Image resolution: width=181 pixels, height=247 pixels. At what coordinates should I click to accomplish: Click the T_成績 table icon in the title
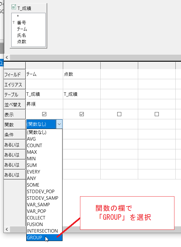(14, 7)
